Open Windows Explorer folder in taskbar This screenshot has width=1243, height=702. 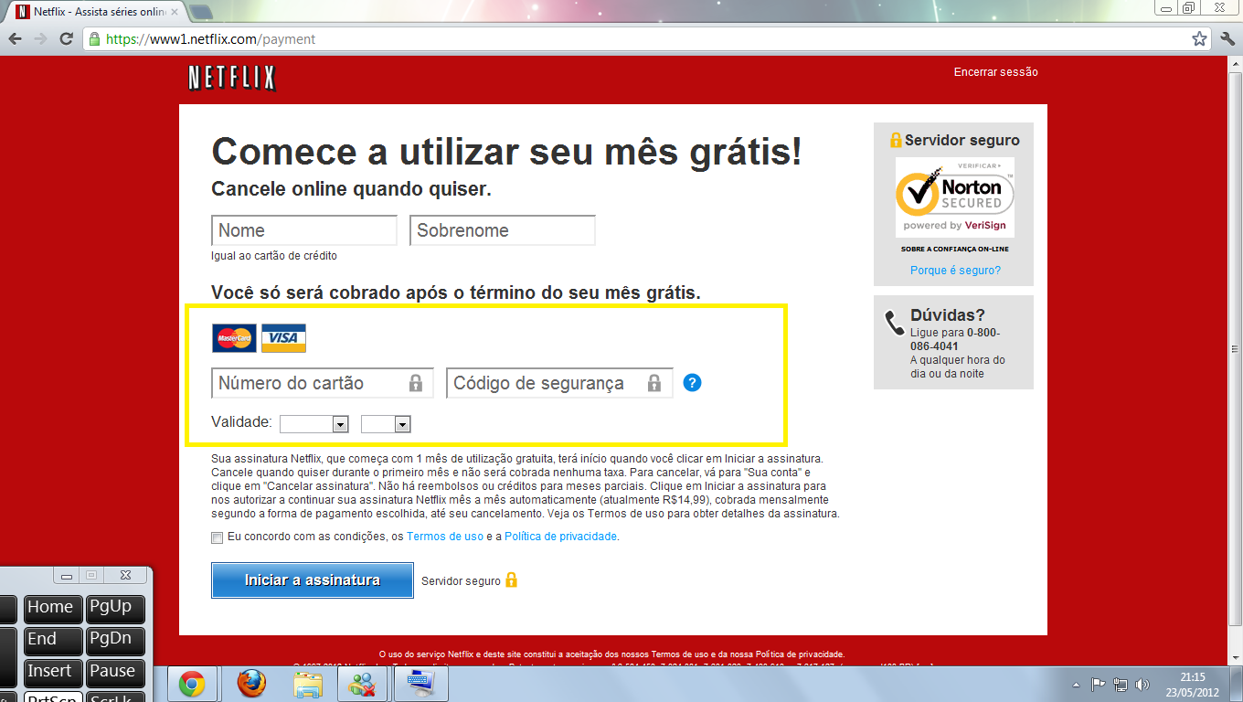click(x=308, y=684)
